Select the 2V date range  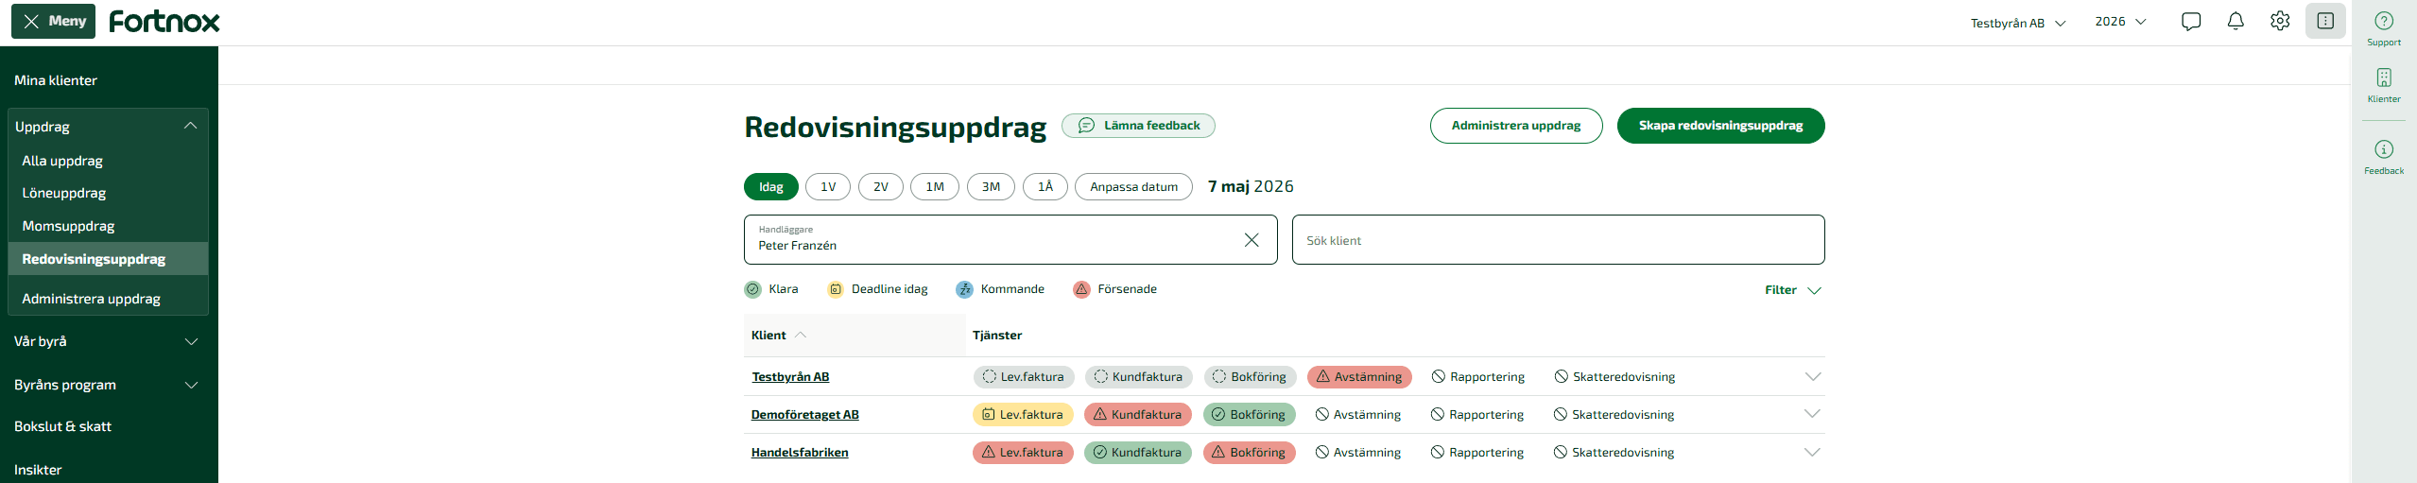pos(881,187)
